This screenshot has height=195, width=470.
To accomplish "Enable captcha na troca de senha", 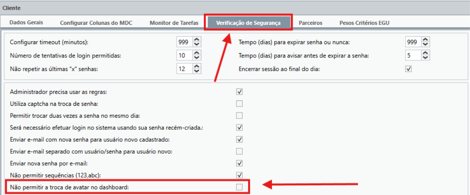I will pos(239,103).
